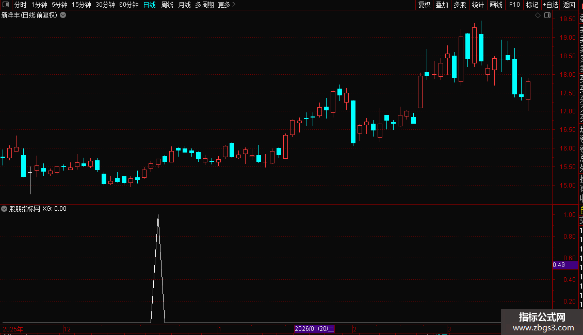Click the 统计 statistics button
Image resolution: width=583 pixels, height=335 pixels.
(x=478, y=5)
